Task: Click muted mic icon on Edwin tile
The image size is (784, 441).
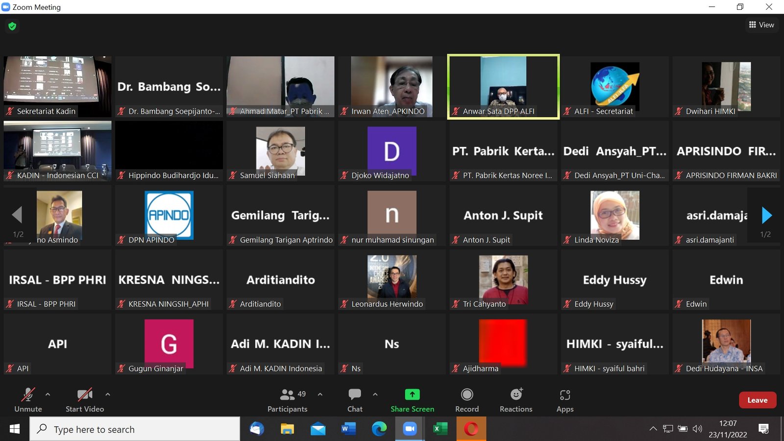Action: coord(679,304)
